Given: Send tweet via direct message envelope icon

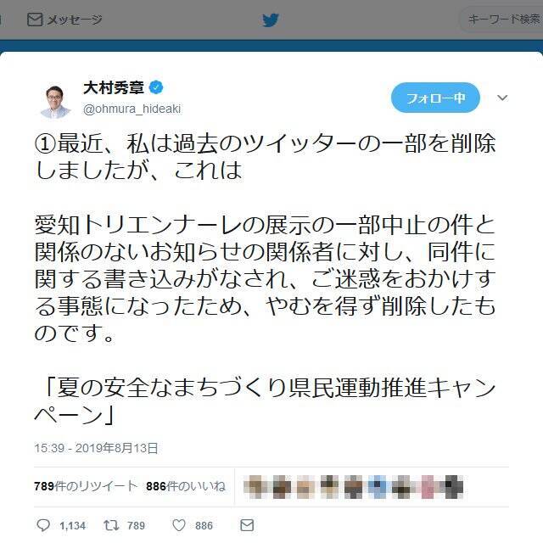Looking at the screenshot, I should [x=247, y=525].
